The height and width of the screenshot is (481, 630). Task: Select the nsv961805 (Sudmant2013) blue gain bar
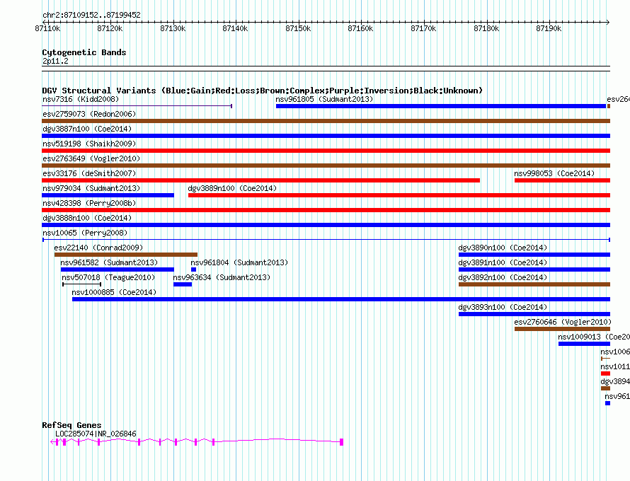[x=441, y=106]
